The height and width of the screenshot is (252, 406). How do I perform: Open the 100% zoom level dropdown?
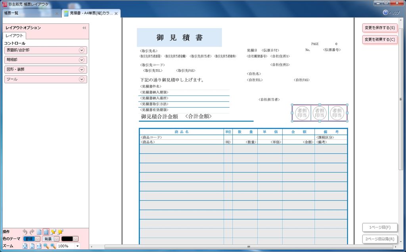click(77, 246)
